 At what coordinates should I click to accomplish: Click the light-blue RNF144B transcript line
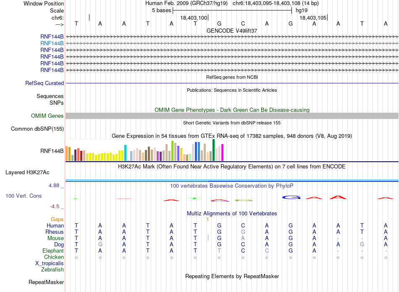click(x=232, y=44)
